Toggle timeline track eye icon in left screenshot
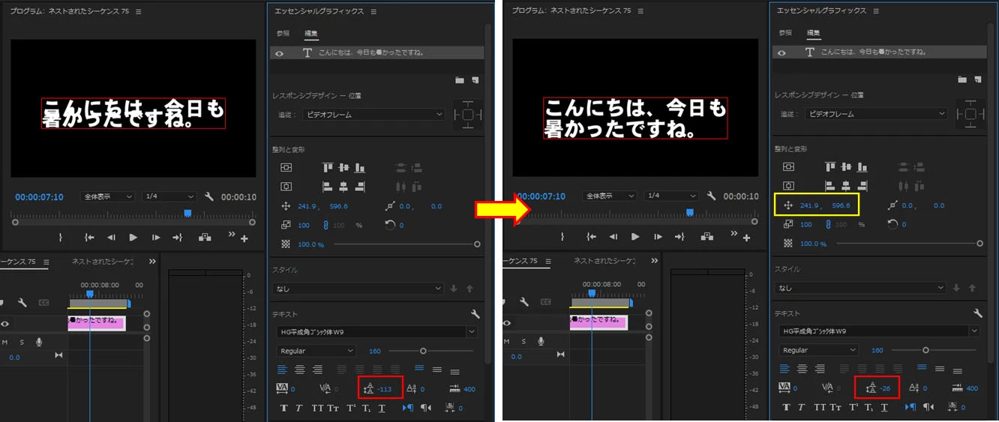Image resolution: width=999 pixels, height=422 pixels. pos(5,324)
